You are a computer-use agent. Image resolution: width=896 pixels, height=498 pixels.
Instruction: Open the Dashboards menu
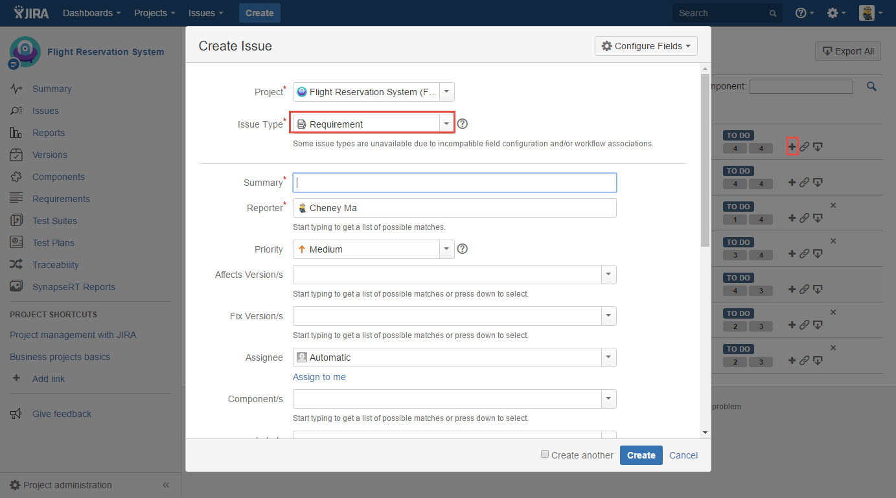[x=91, y=13]
